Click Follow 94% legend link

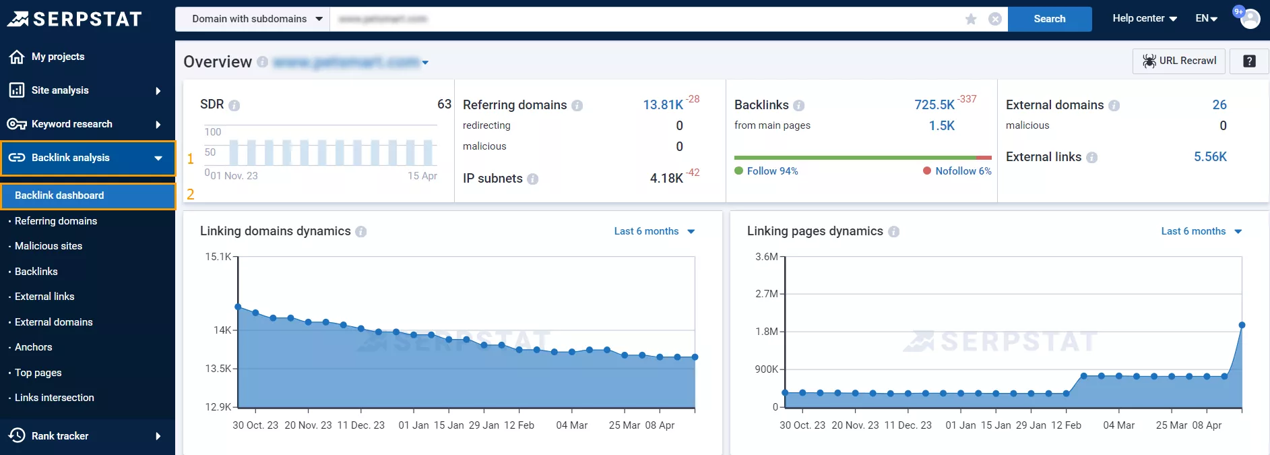[772, 171]
